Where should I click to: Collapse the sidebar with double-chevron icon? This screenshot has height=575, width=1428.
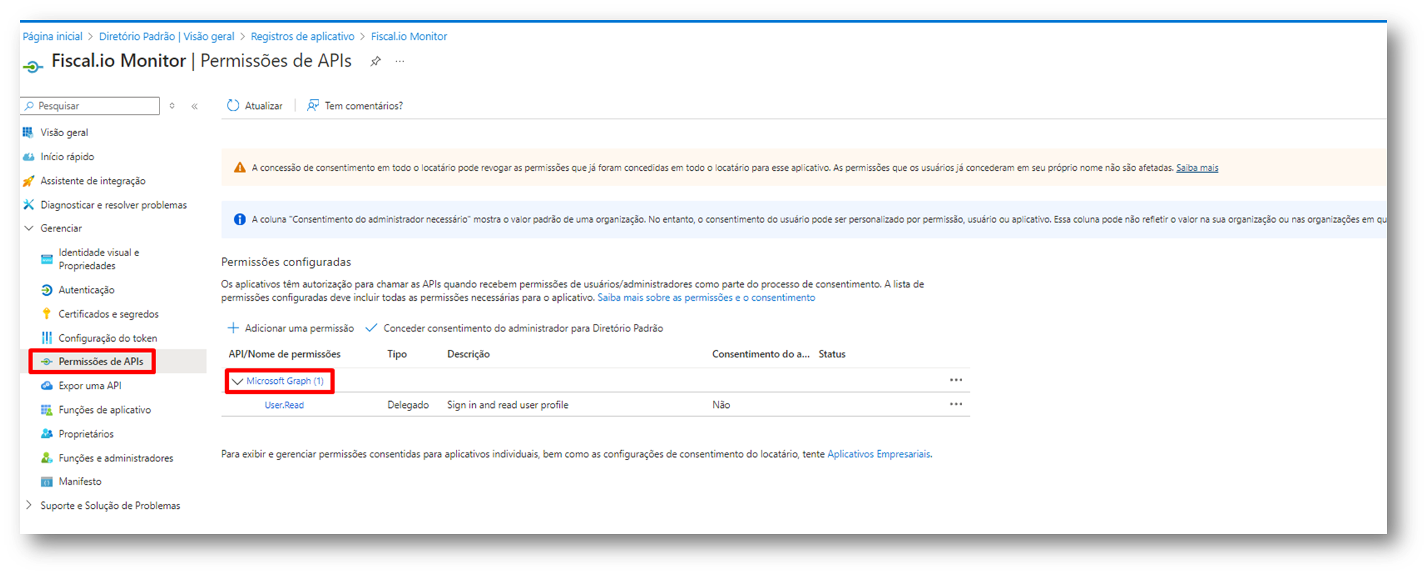pos(195,106)
